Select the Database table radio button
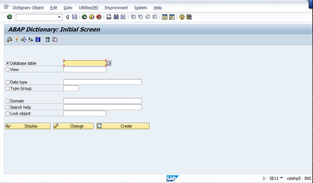Image resolution: width=313 pixels, height=183 pixels. click(8, 63)
